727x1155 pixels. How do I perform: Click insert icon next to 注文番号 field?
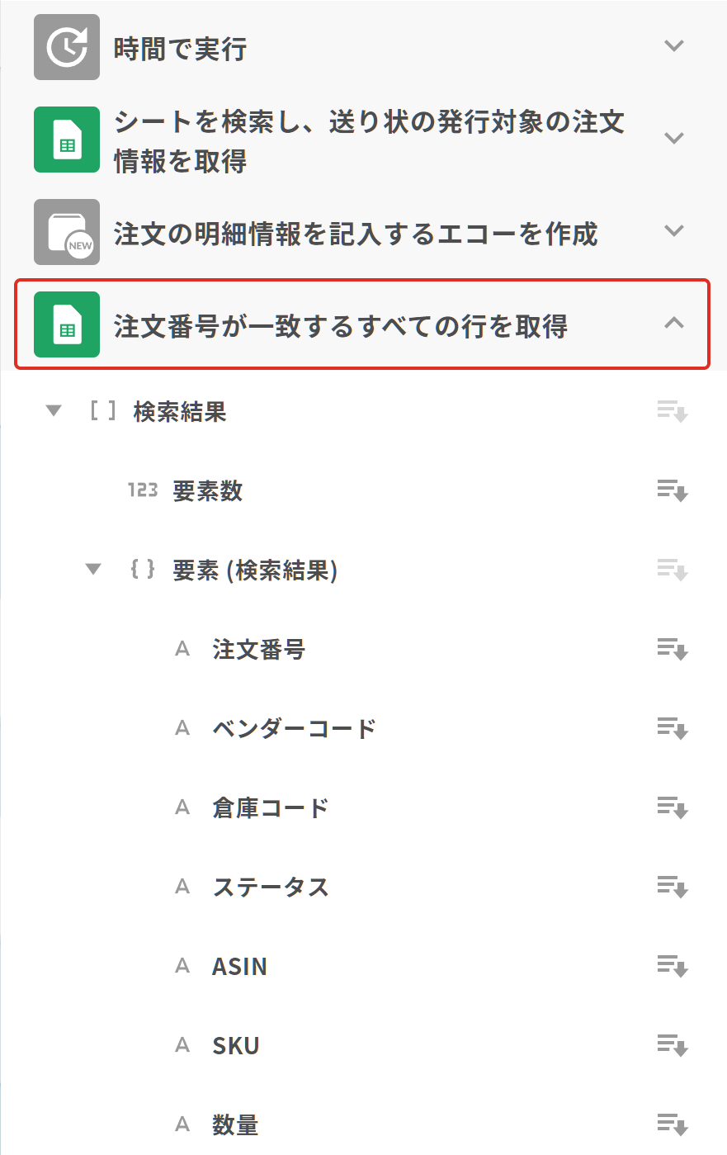click(673, 650)
